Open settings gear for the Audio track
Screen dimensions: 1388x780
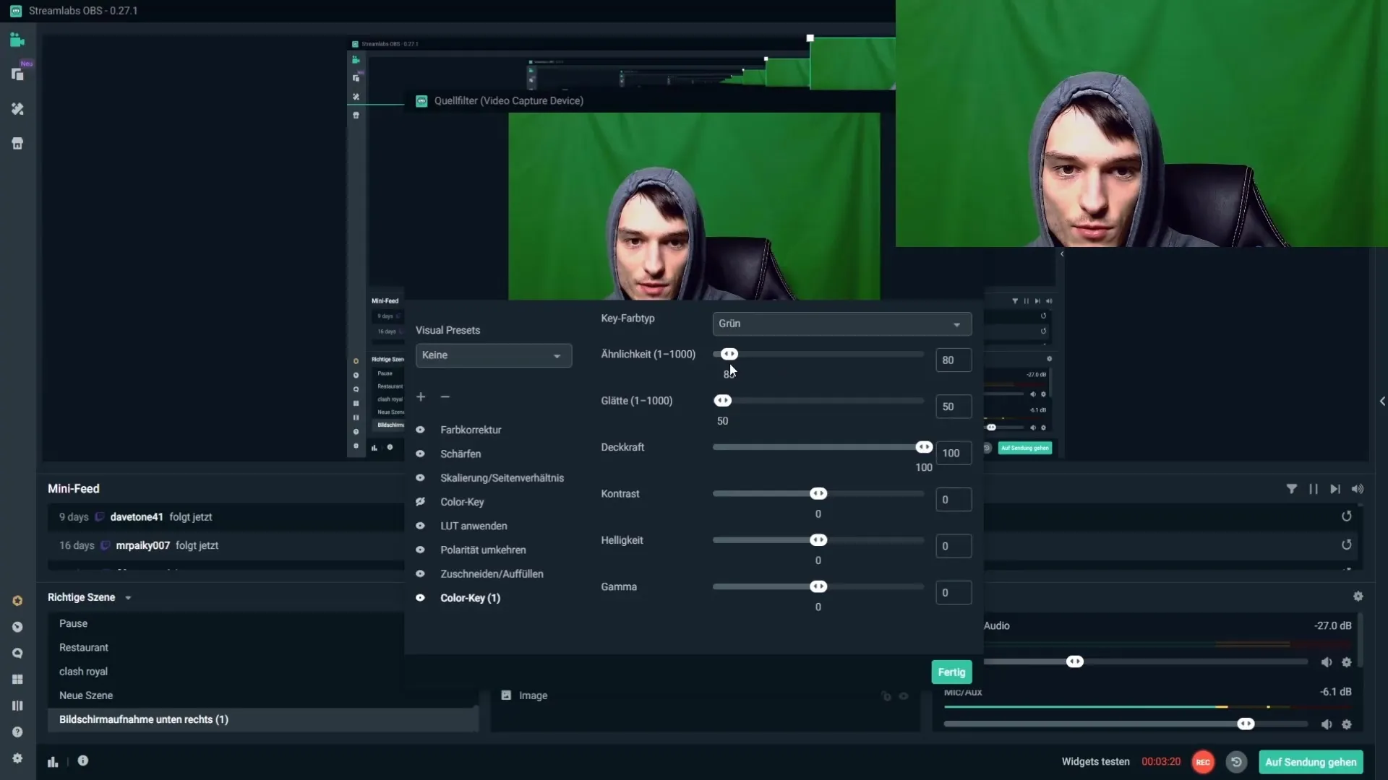(x=1346, y=662)
